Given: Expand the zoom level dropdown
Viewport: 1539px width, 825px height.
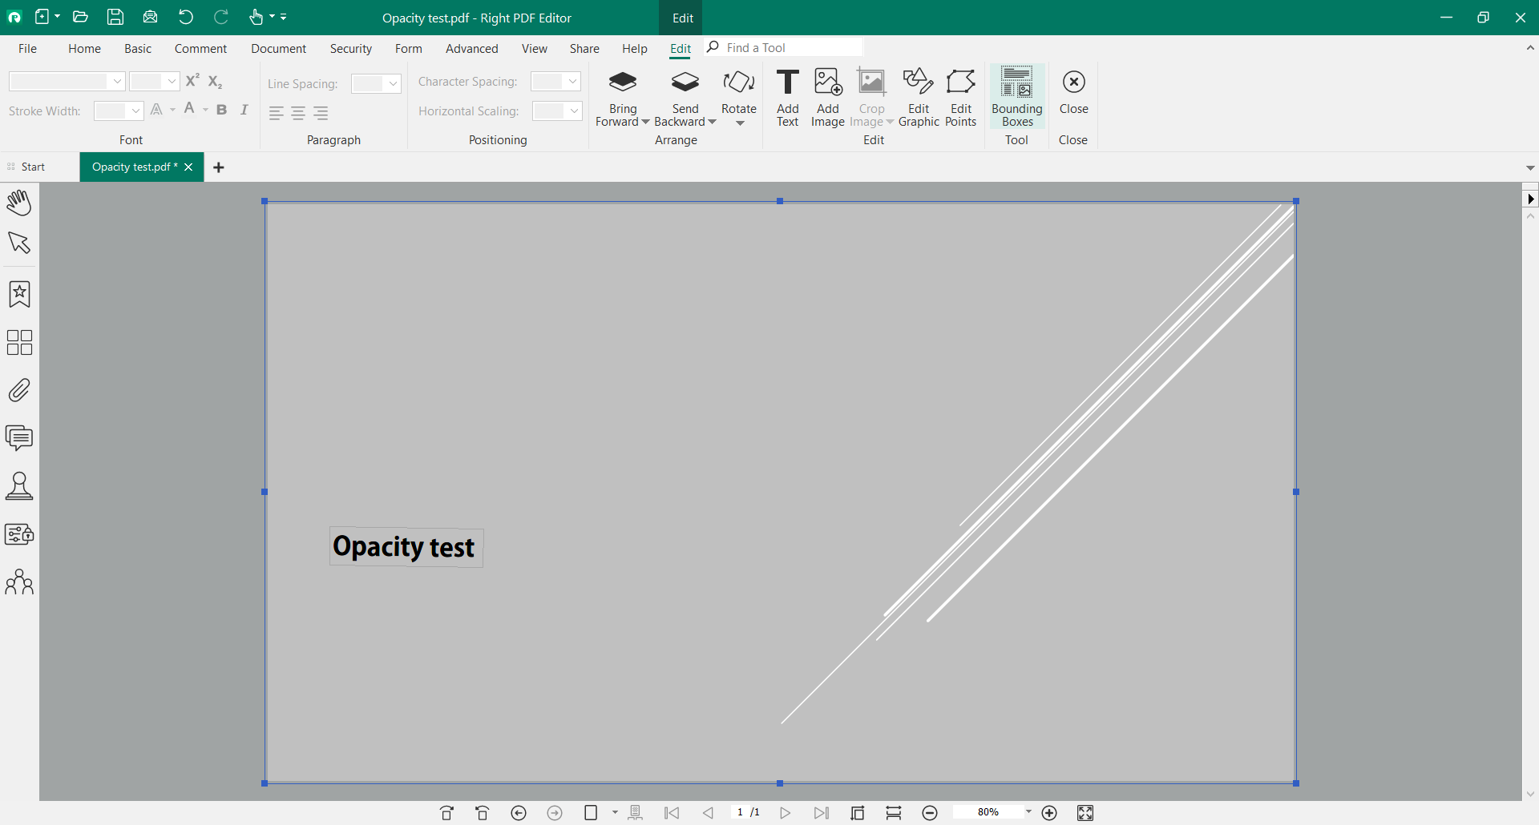Looking at the screenshot, I should 1028,812.
